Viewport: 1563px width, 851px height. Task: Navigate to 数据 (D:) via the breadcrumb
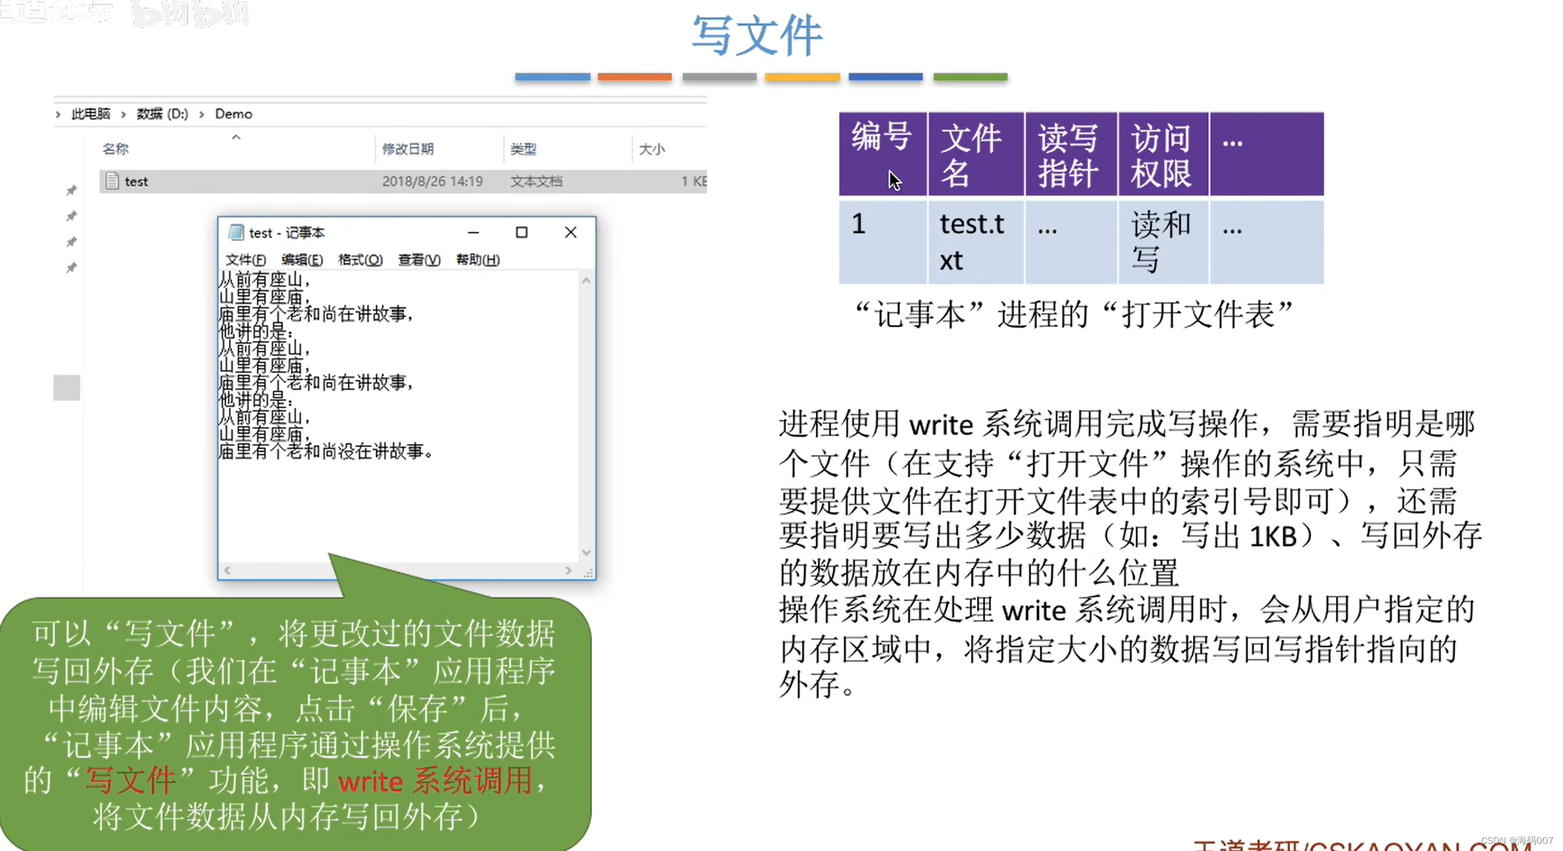point(162,113)
